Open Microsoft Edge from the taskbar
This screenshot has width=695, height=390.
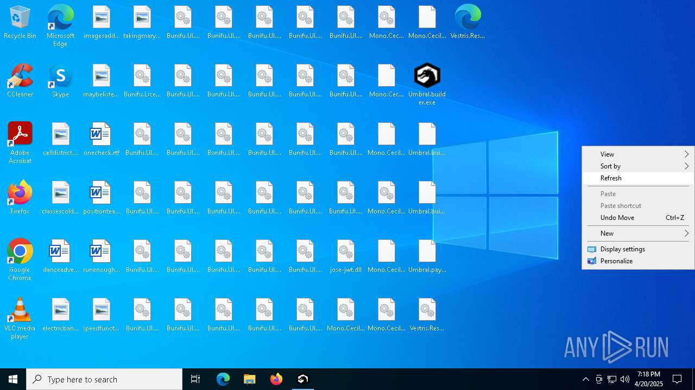click(223, 379)
